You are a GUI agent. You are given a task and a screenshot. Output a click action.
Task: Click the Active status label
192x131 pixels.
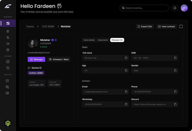point(44,47)
